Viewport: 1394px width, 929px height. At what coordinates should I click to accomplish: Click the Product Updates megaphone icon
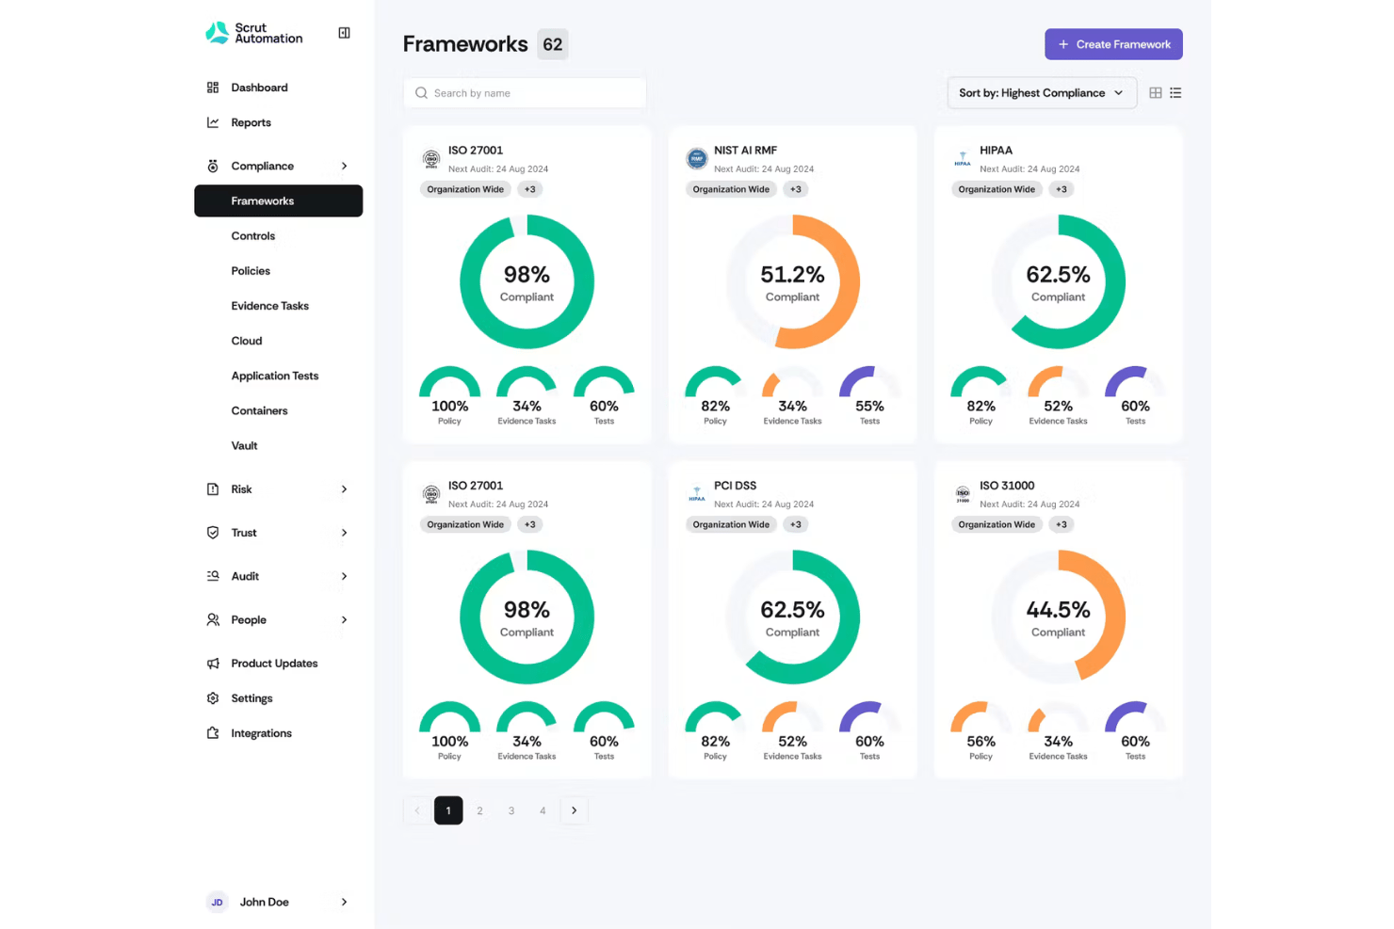pos(213,664)
